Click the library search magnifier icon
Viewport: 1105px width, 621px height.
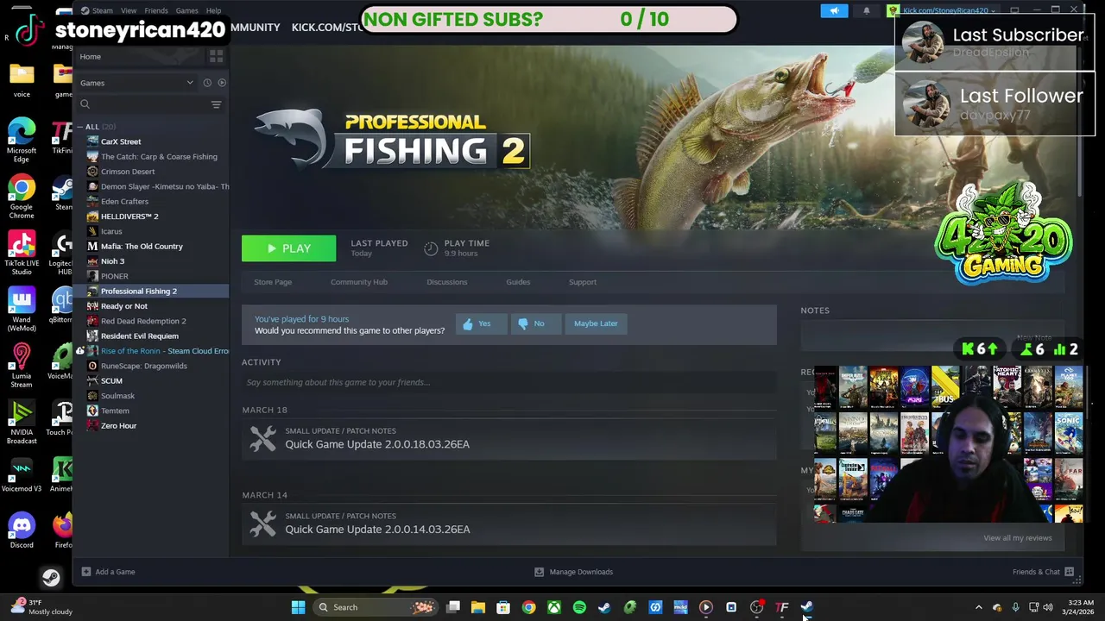click(85, 104)
